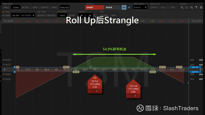The height and width of the screenshot is (115, 205).
Task: Select the upper Jun 16 expiration marker
Action: (x=195, y=67)
